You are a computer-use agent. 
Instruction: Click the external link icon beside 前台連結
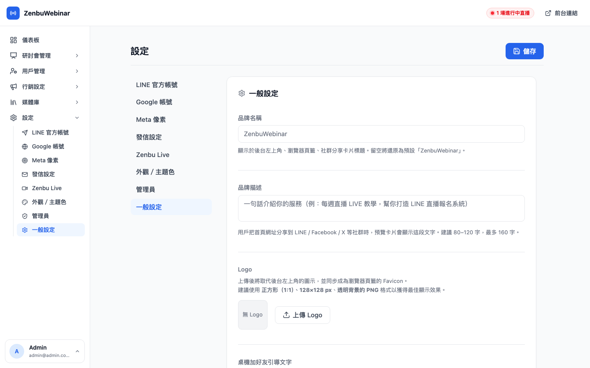pyautogui.click(x=548, y=13)
